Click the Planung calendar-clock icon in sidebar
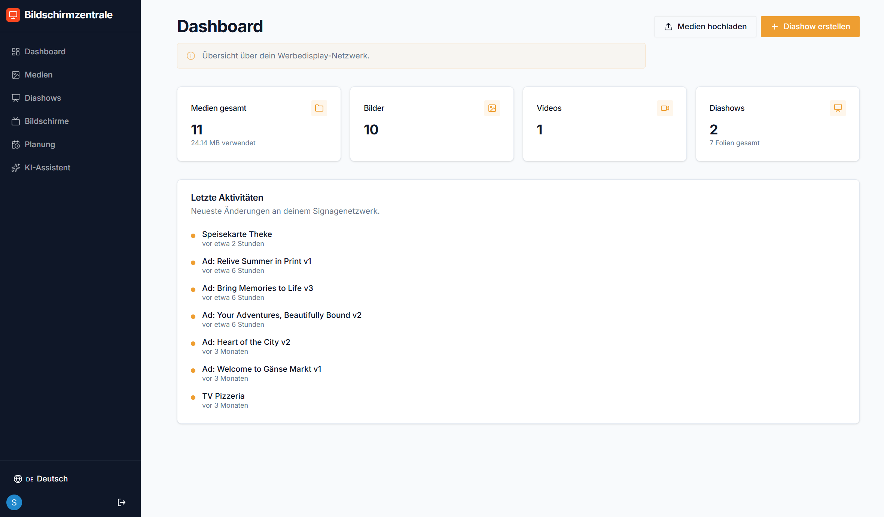Screen dimensions: 884x517 click(x=16, y=145)
